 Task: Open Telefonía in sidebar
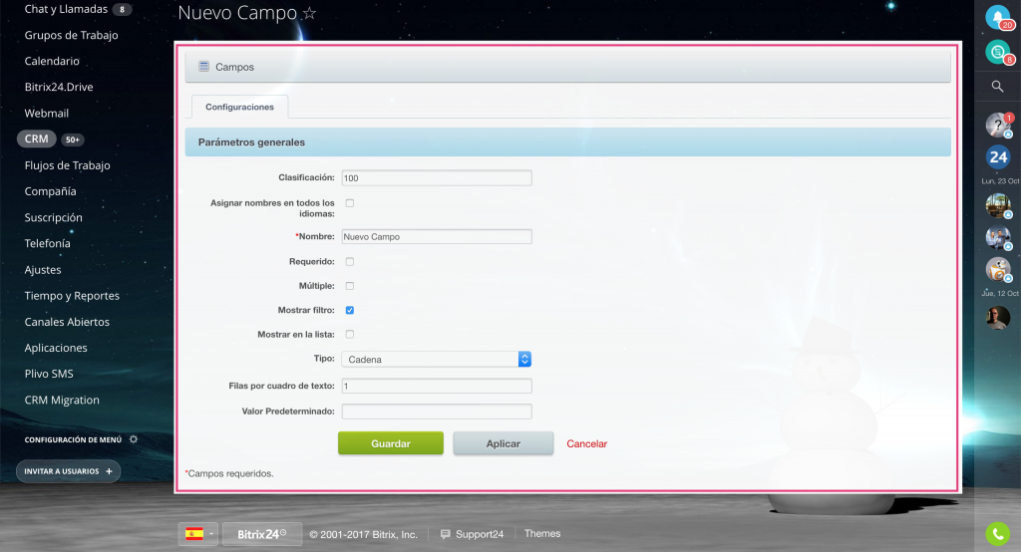tap(48, 243)
